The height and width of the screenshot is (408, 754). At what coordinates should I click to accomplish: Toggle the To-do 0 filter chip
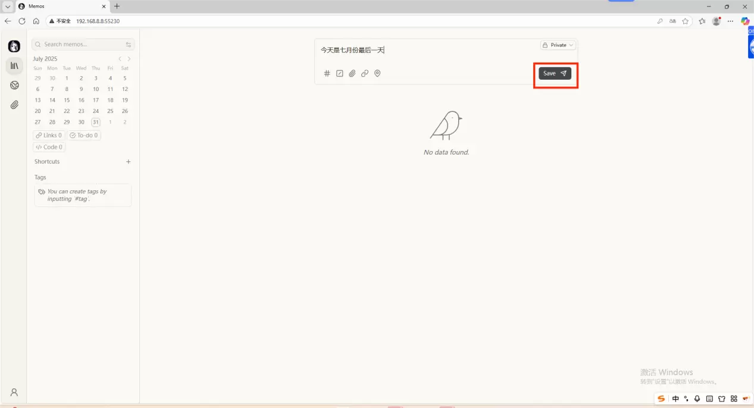84,136
